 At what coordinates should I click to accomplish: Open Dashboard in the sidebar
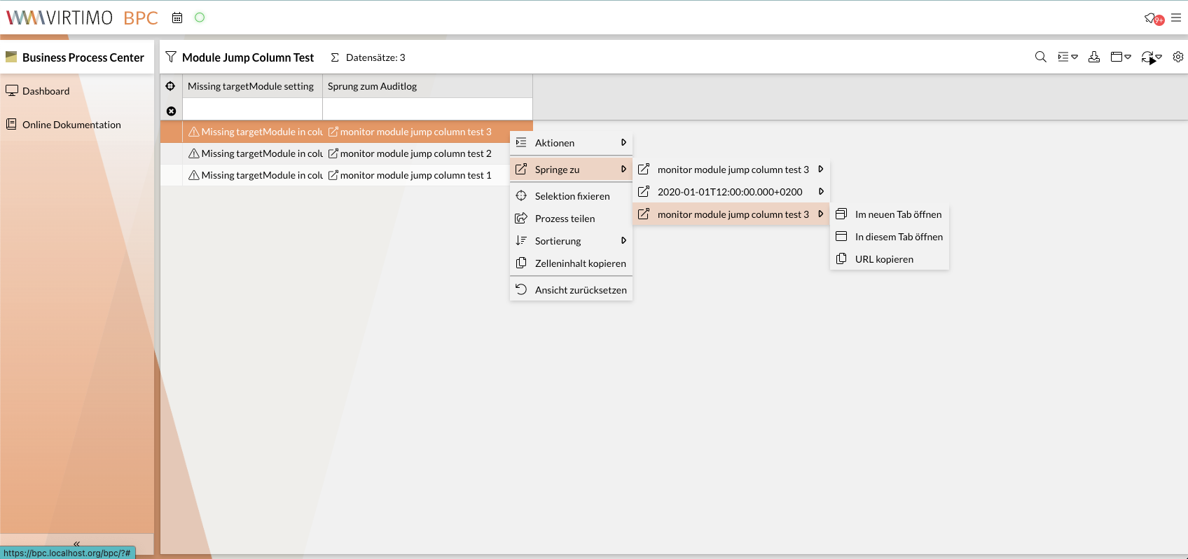pos(46,91)
